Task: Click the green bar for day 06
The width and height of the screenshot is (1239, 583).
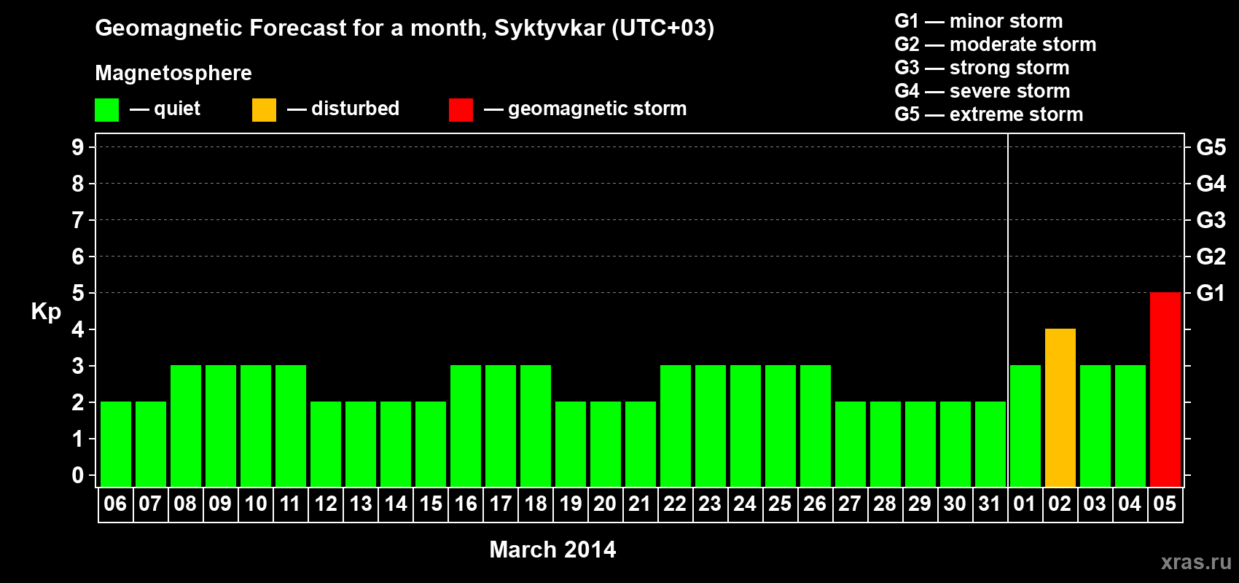Action: pos(116,444)
